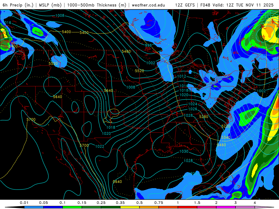Click the '1000-500mb Thickness (m)' title text
279x209 pixels.
tap(97, 5)
